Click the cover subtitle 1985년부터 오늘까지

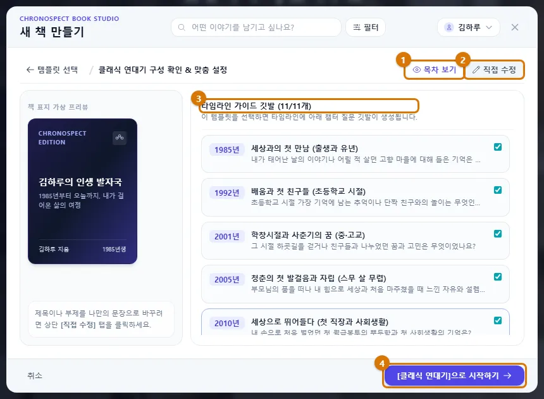click(81, 200)
